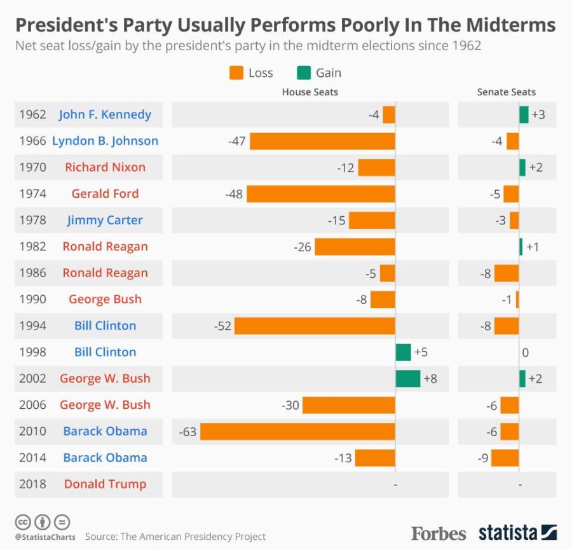
Task: Select the John F. Kennedy label
Action: tap(105, 114)
